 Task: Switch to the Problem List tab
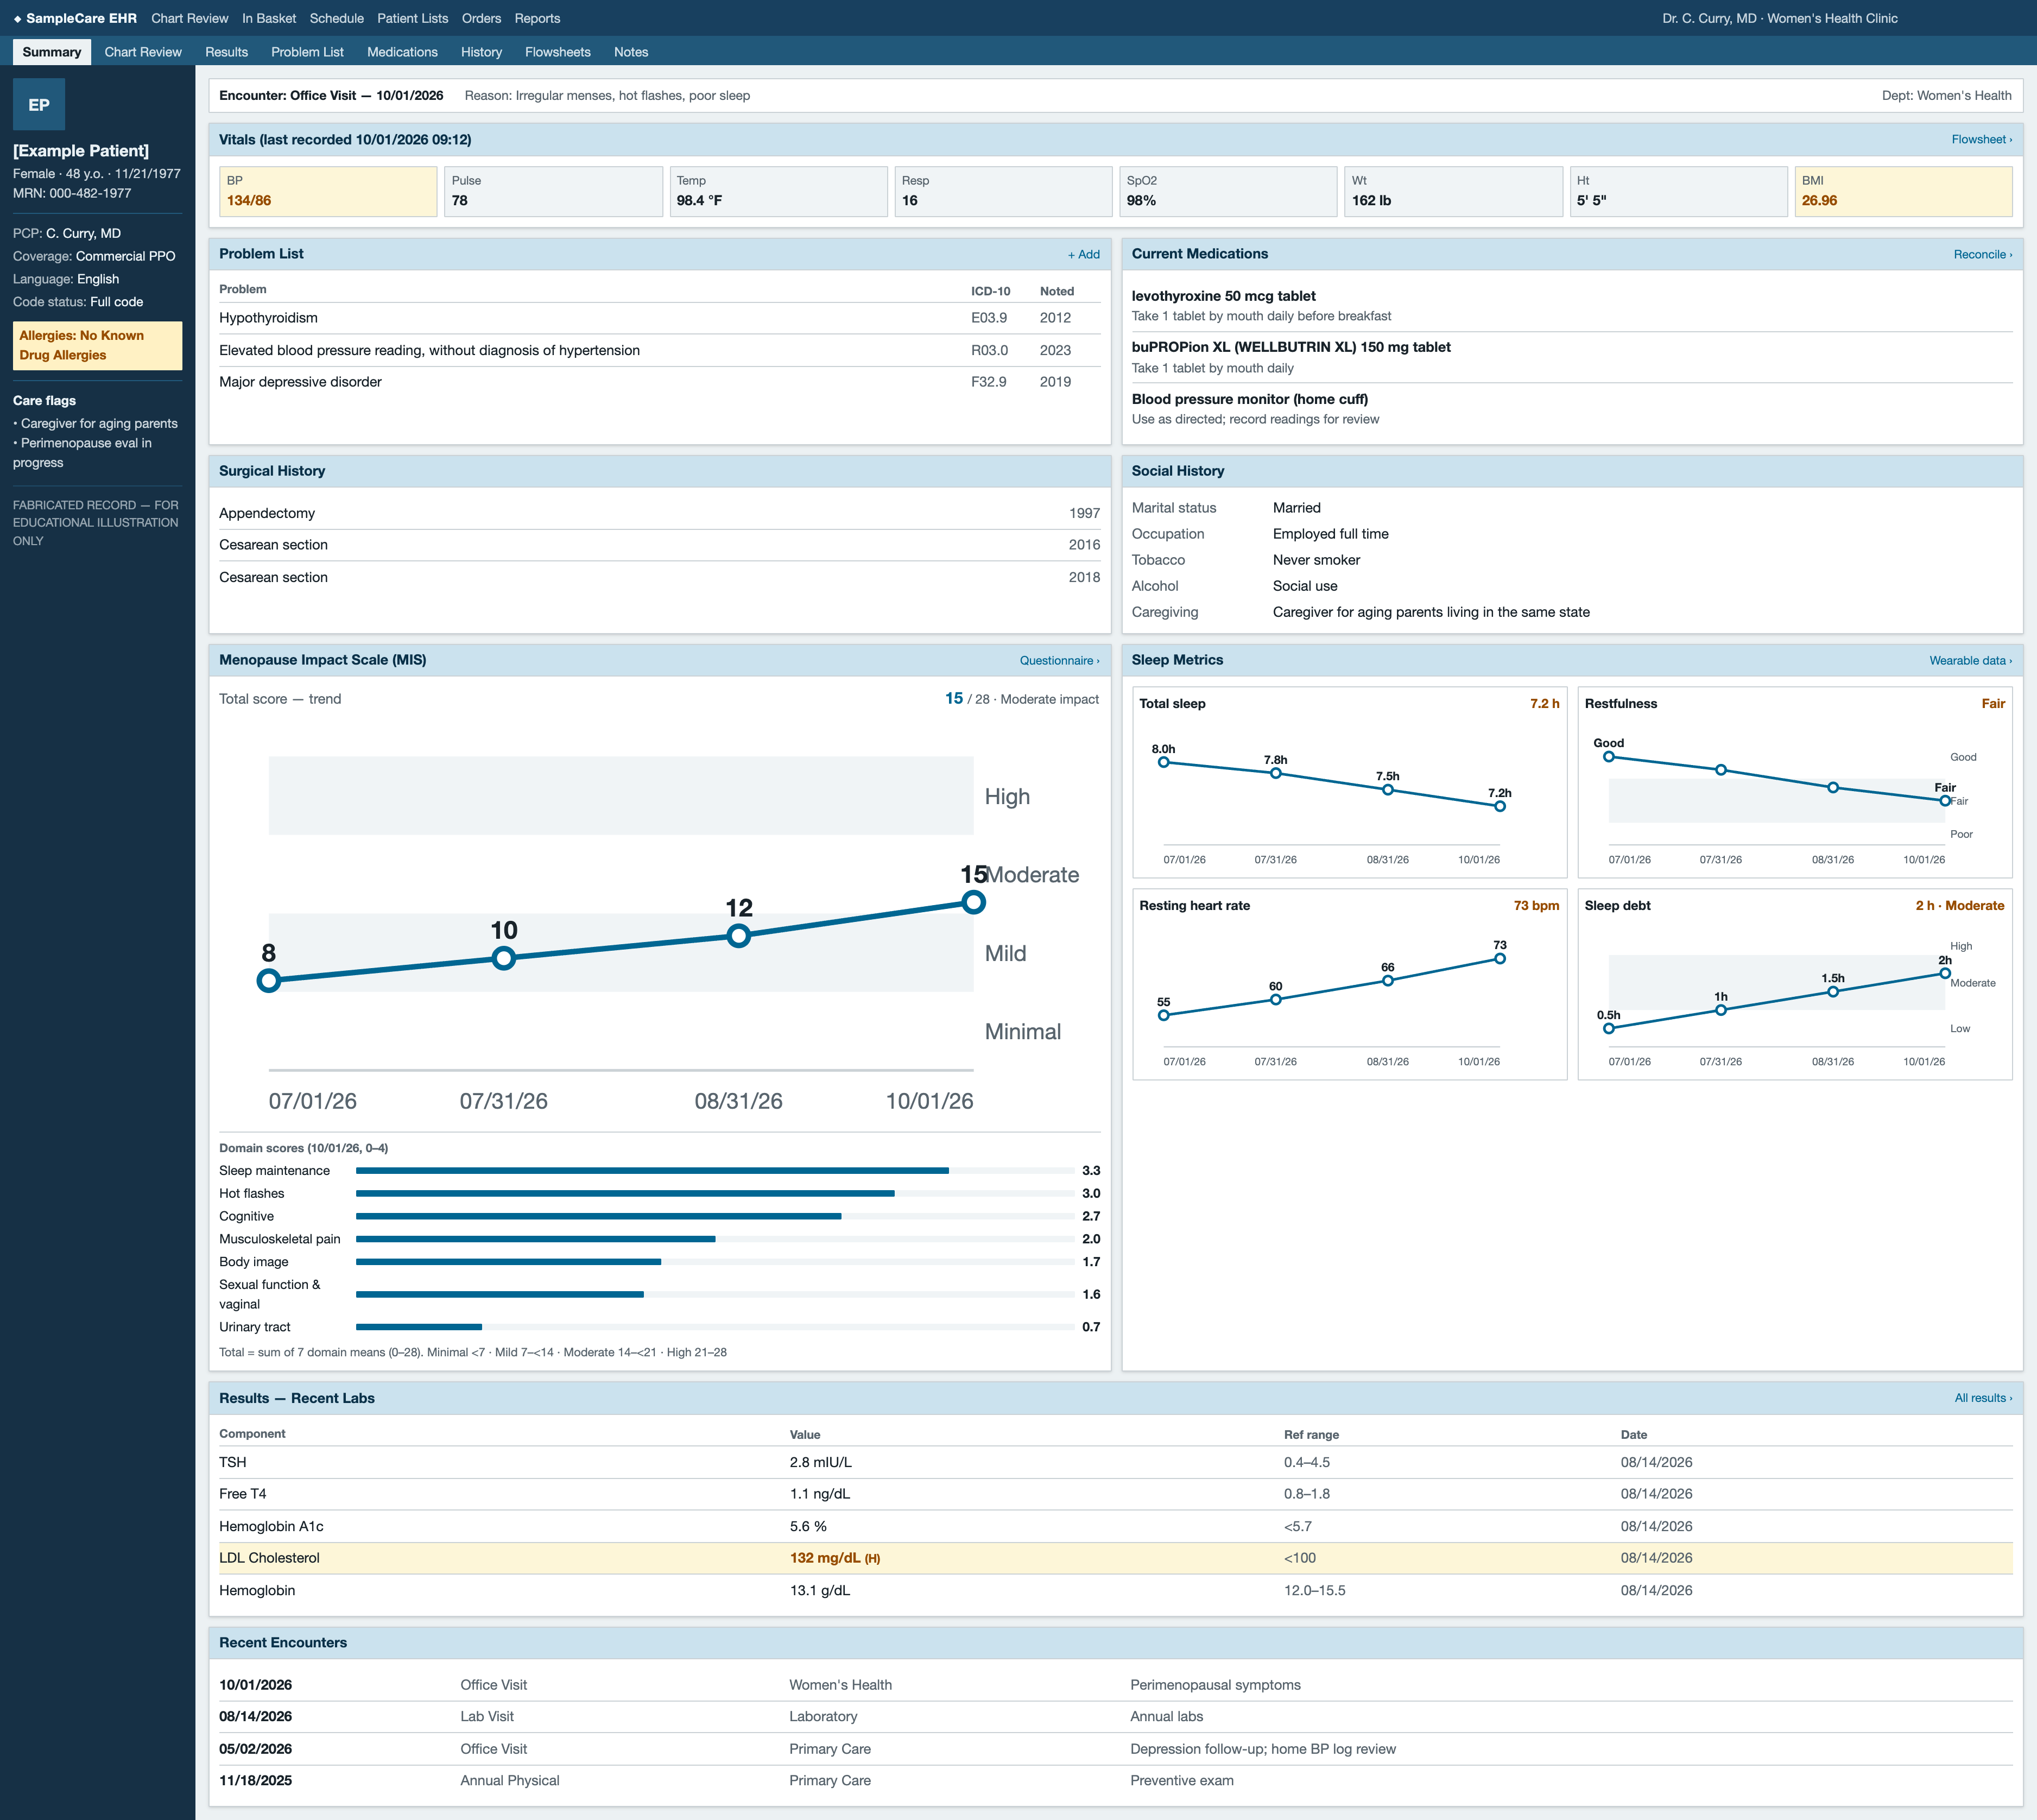click(x=307, y=52)
